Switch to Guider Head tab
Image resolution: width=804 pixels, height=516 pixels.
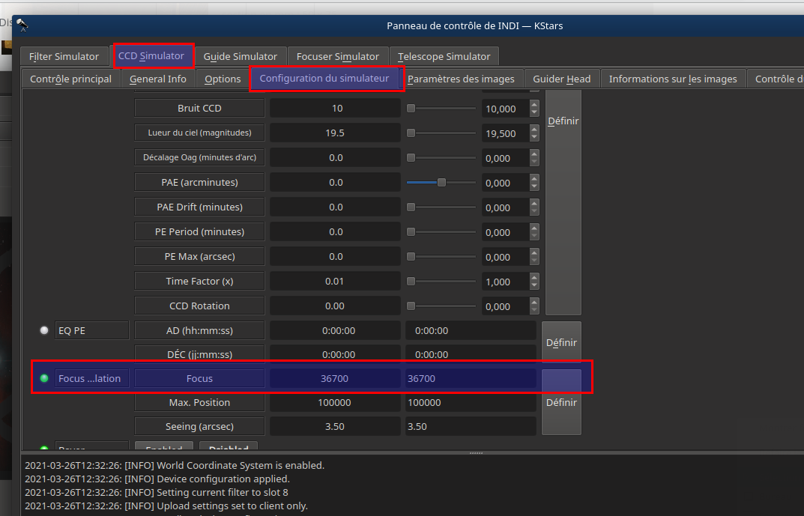point(561,79)
